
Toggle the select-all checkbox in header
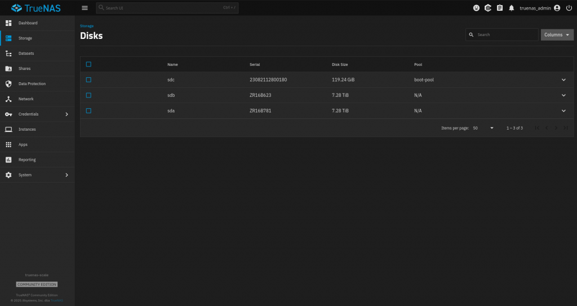[88, 64]
